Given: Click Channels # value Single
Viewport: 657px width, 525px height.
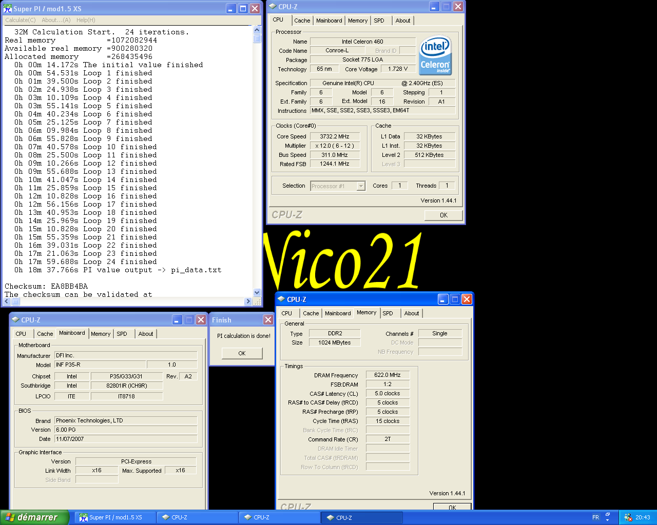Looking at the screenshot, I should tap(440, 333).
